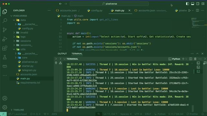Open the Explorer view in activity bar
Screen dimensions: 207x116
tap(5, 12)
